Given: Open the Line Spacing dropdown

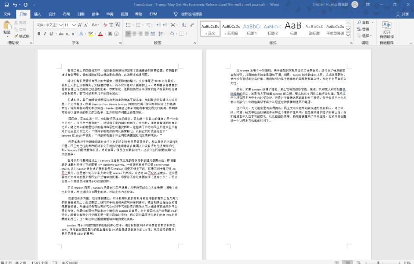Looking at the screenshot, I should tap(161, 34).
